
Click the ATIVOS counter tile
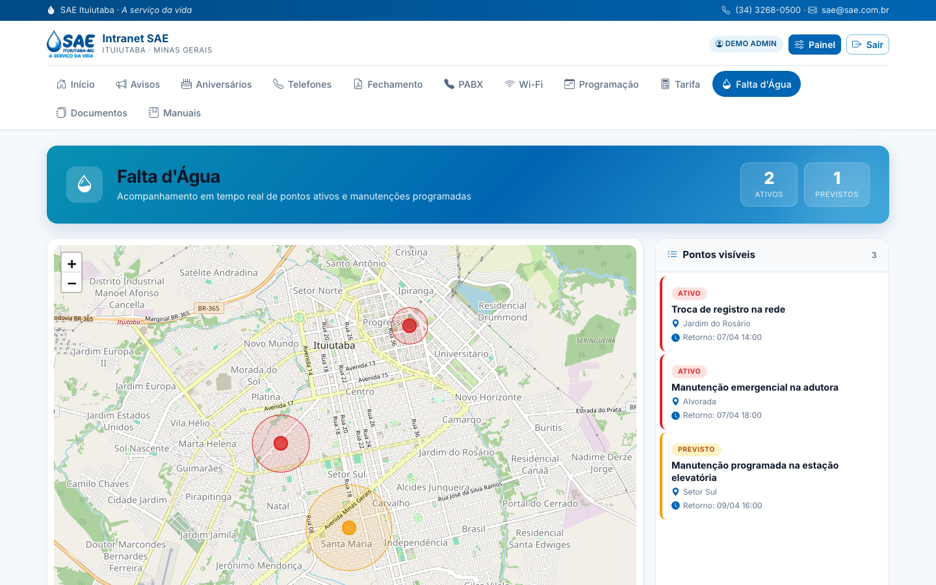tap(769, 185)
